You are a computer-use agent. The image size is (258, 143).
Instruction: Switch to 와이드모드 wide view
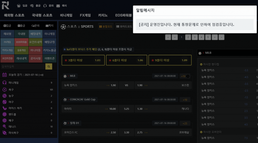pyautogui.click(x=124, y=26)
